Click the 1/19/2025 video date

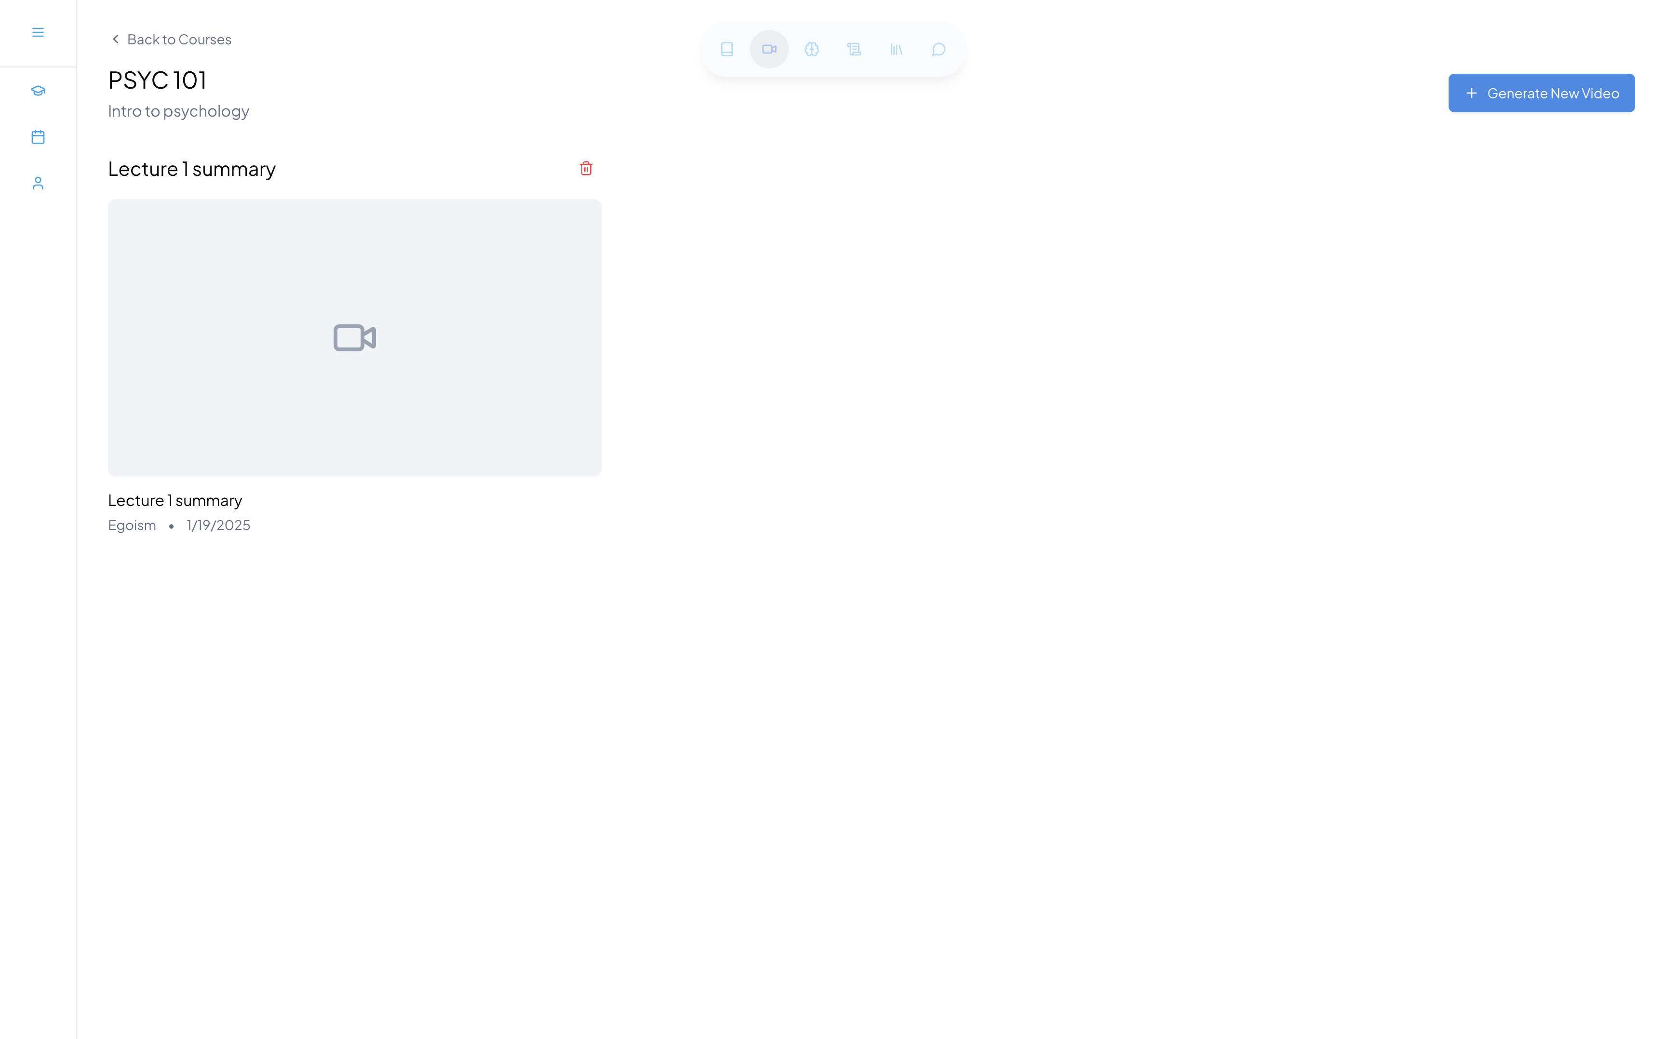pos(218,525)
